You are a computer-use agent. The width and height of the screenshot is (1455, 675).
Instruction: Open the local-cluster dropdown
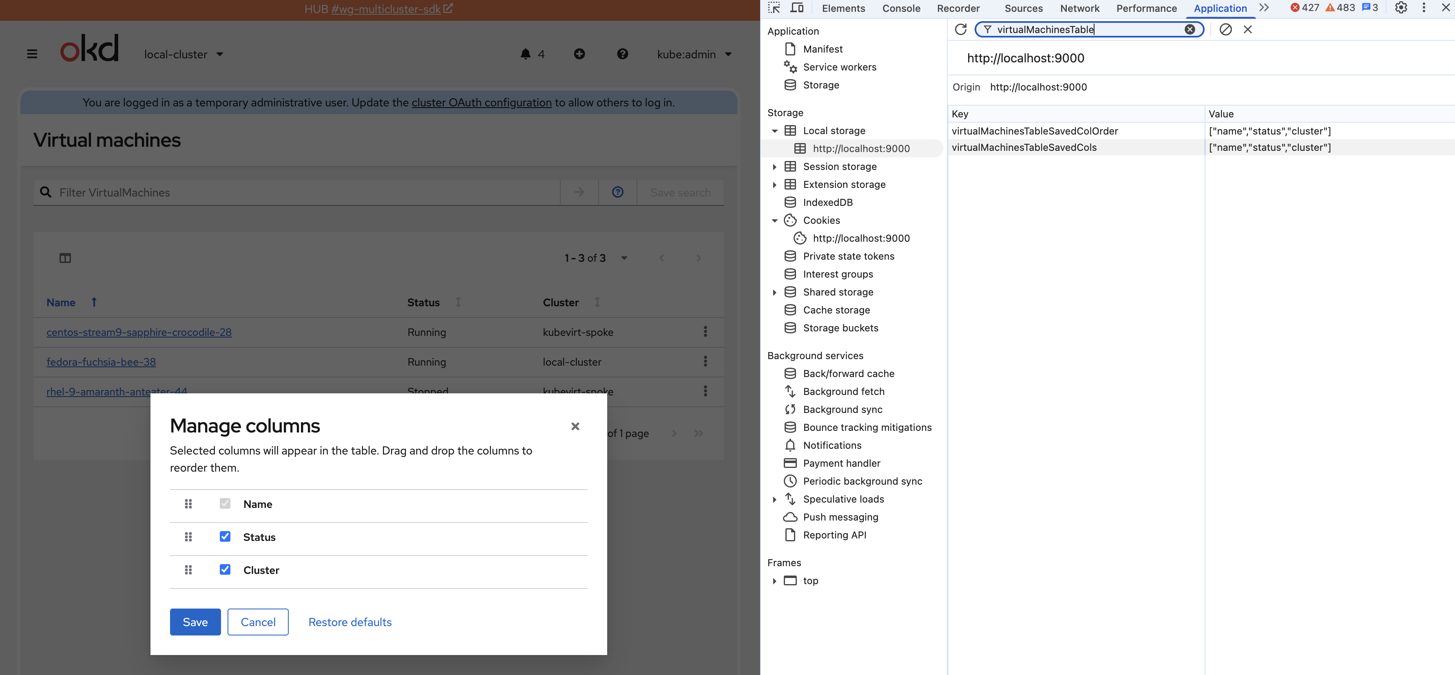[183, 54]
